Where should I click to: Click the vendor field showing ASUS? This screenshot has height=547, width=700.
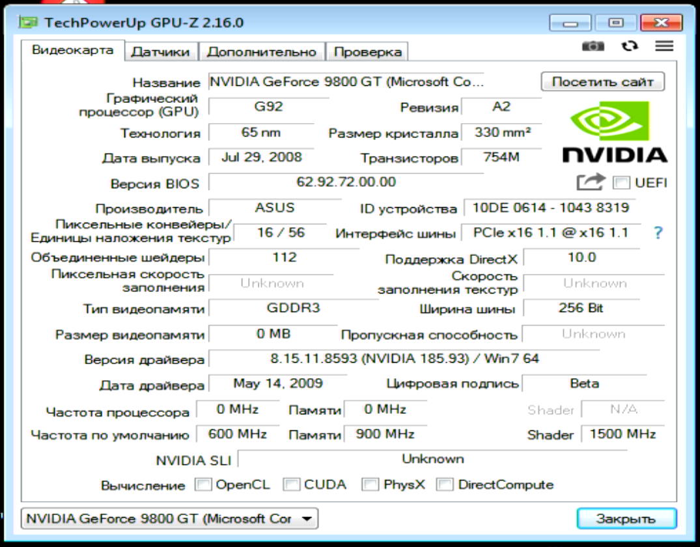point(275,208)
